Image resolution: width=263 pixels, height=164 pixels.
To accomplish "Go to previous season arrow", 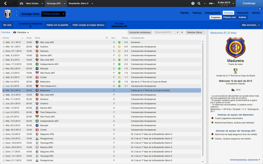I will (x=177, y=32).
